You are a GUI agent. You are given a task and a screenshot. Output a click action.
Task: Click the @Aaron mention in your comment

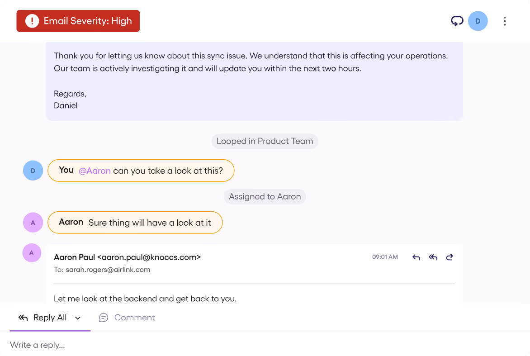(x=95, y=171)
